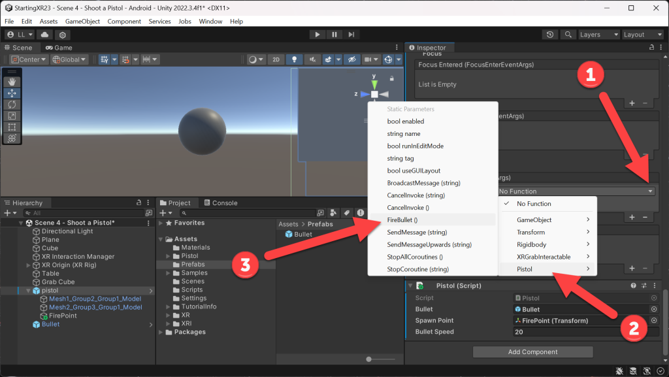The image size is (669, 377).
Task: Select the Transform tool
Action: (12, 138)
